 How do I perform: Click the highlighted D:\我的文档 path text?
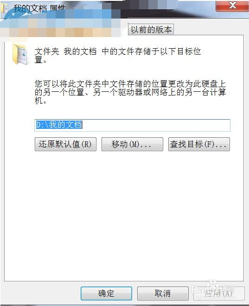(x=59, y=125)
